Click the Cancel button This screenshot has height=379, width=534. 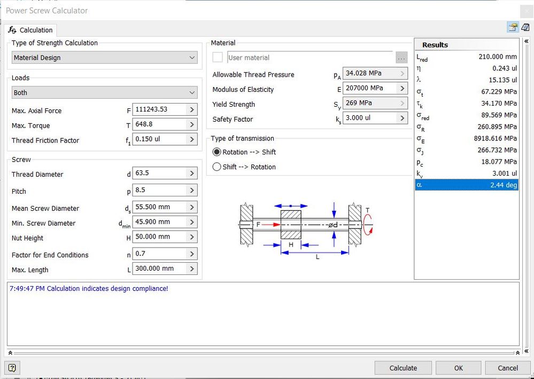tap(507, 368)
